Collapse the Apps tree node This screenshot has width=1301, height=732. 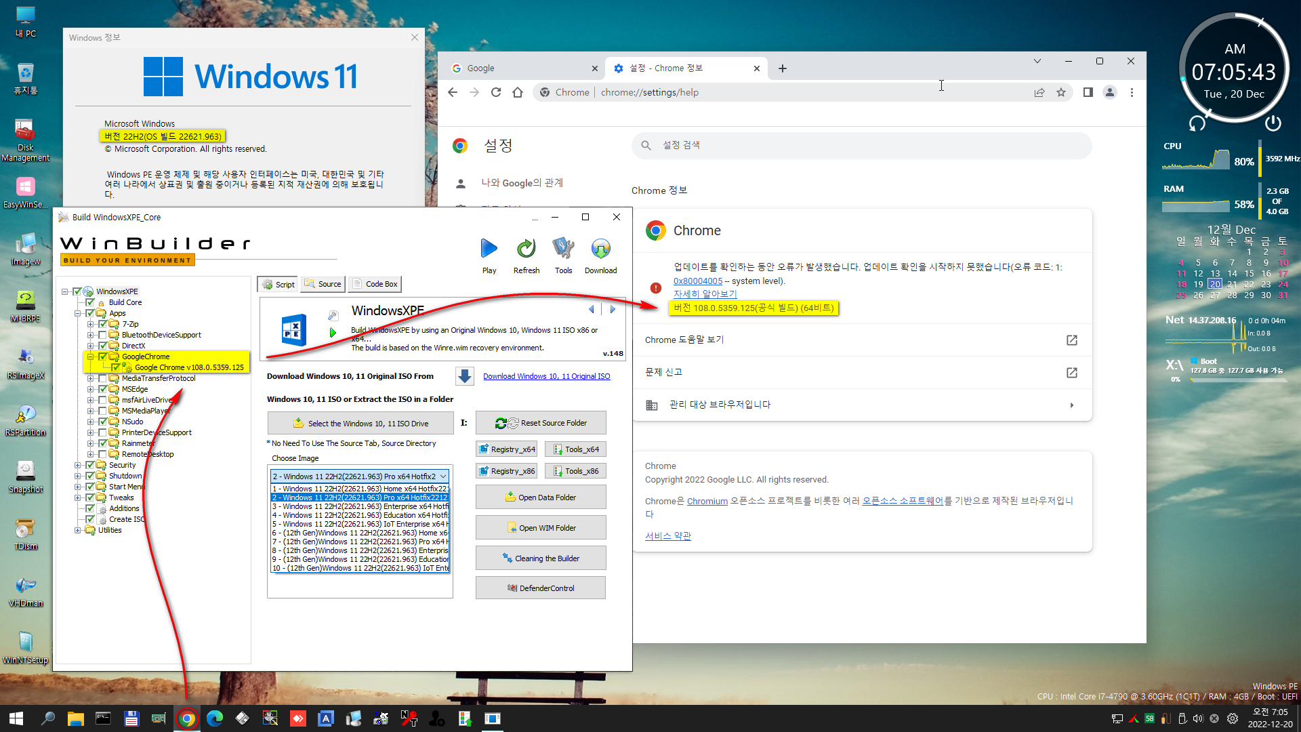(78, 313)
